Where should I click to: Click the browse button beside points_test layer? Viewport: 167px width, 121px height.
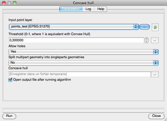[144, 27]
